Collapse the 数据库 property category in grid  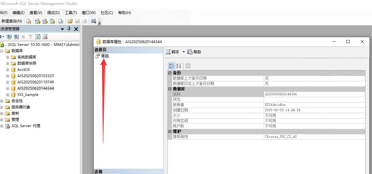coord(170,89)
